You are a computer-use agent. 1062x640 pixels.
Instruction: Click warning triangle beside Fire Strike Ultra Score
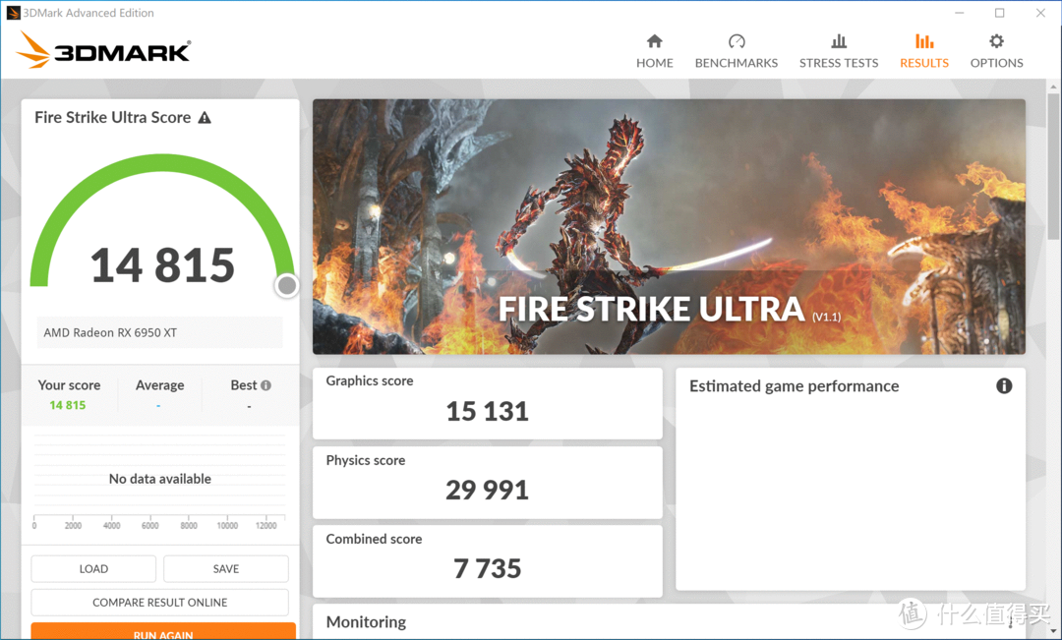coord(205,118)
